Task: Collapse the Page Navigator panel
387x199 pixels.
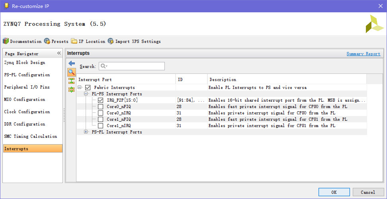Action: pos(59,53)
